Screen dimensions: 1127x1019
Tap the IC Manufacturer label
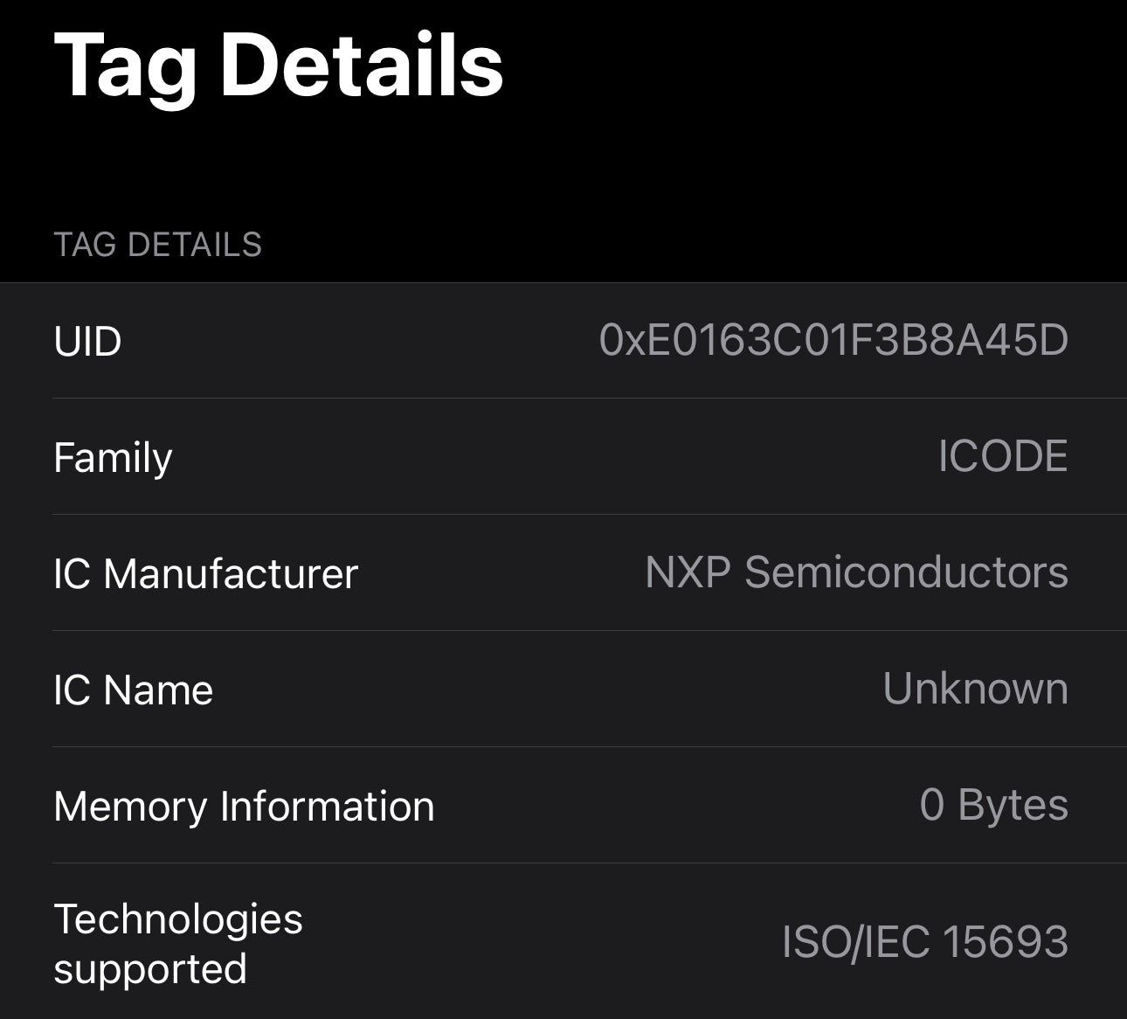click(205, 574)
